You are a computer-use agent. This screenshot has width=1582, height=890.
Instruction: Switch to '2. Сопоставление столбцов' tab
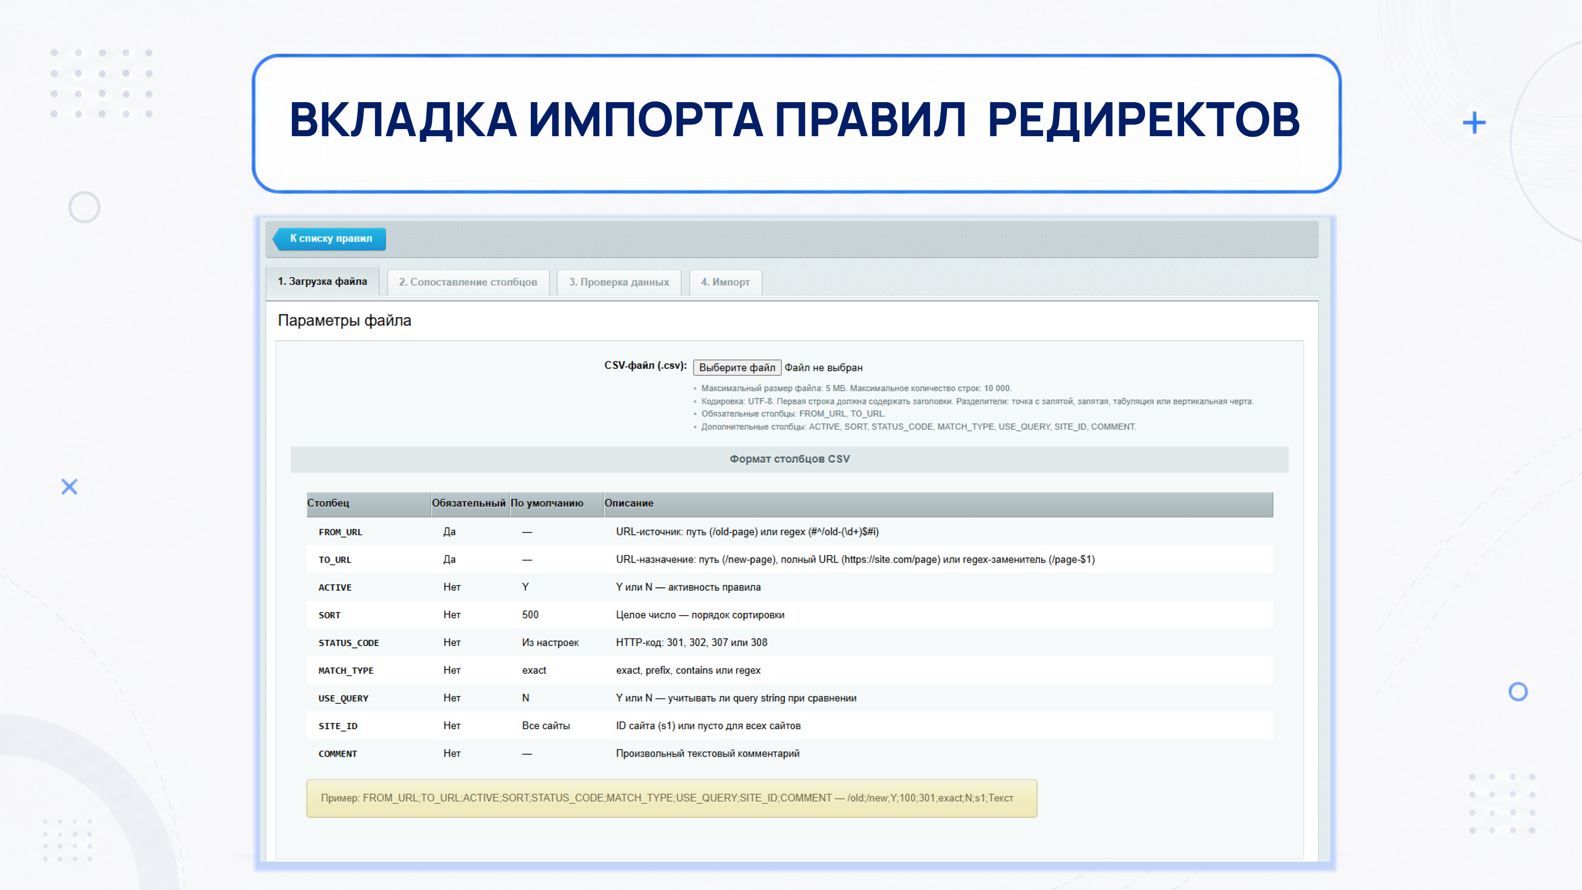click(468, 282)
